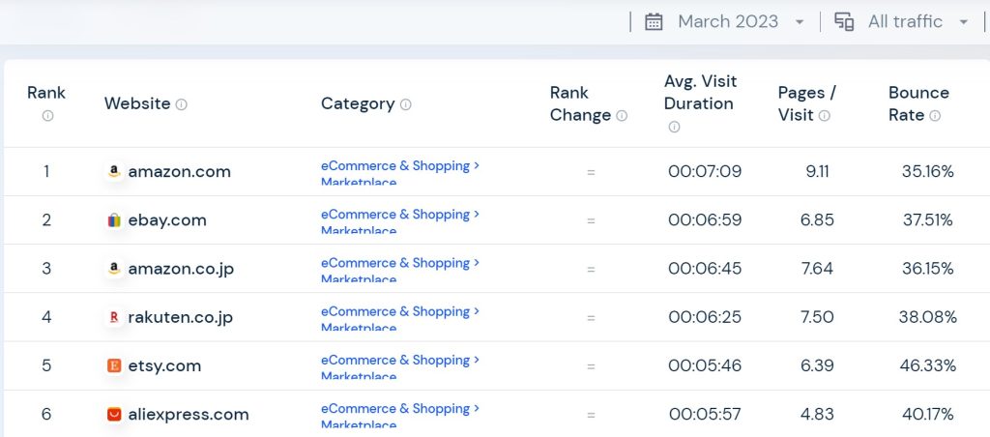Open the amazon.co.jp website link
Image resolution: width=990 pixels, height=437 pixels.
181,269
